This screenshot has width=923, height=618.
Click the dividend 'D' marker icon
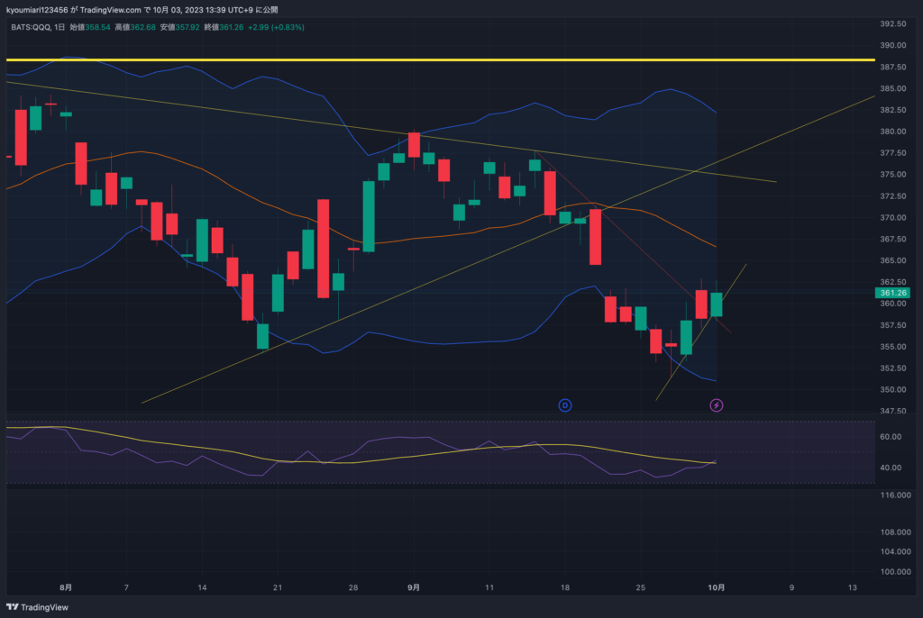click(564, 404)
